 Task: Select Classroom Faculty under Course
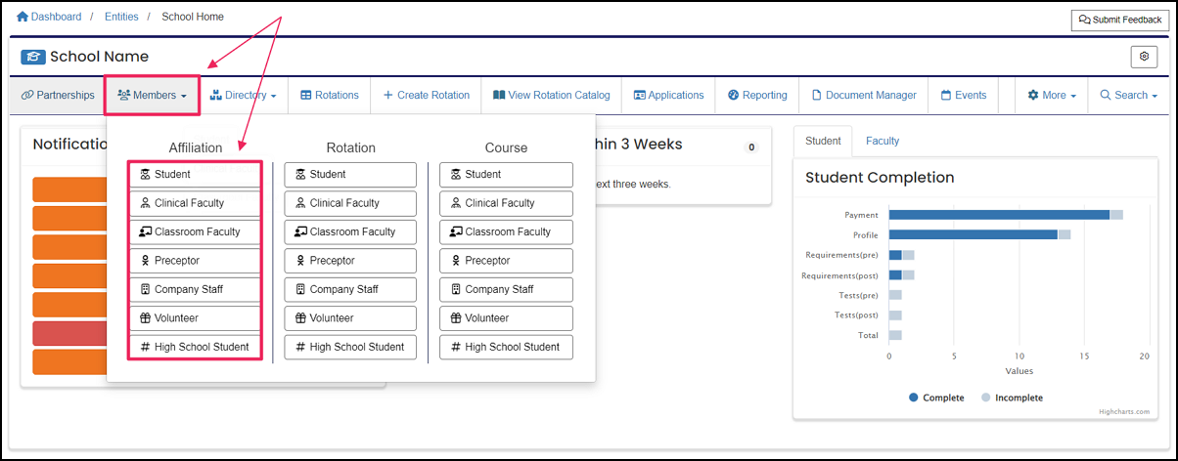coord(506,232)
